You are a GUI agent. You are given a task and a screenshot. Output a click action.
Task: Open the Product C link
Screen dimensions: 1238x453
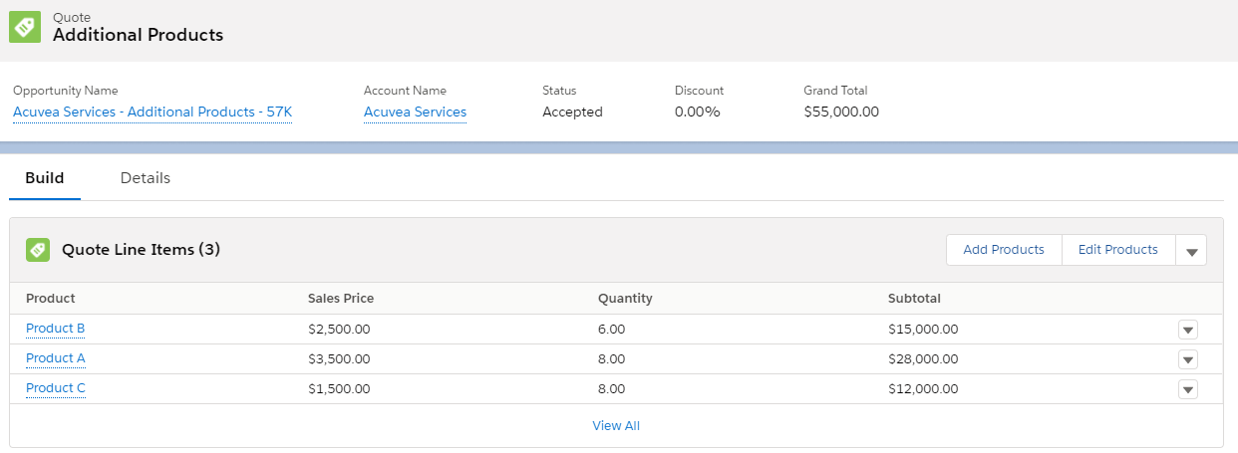tap(56, 388)
